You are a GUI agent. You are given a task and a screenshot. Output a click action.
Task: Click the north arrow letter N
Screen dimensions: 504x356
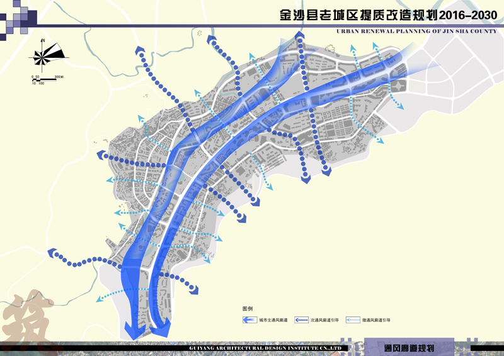(43, 40)
